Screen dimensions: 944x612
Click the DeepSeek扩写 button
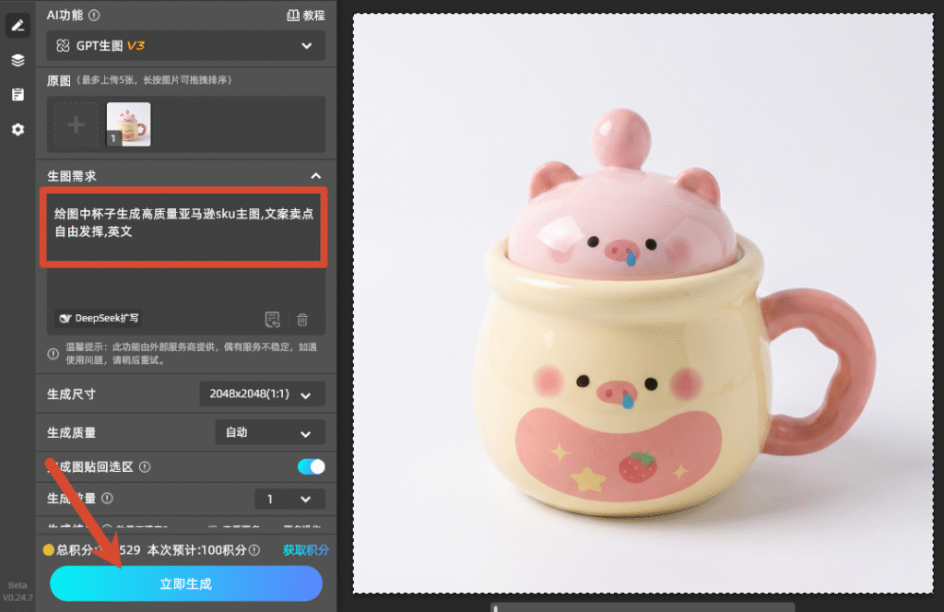[99, 318]
